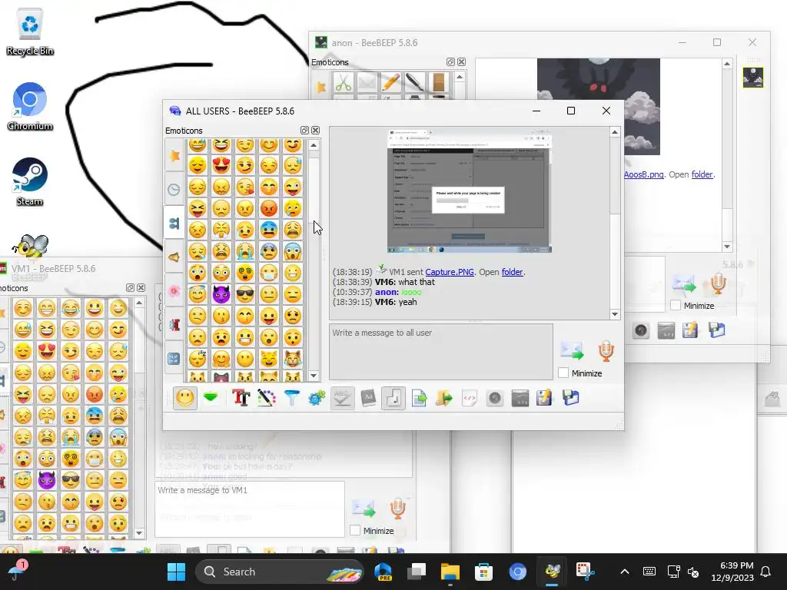Open AoosB.png link in anon window
Viewport: 787px width, 590px height.
[x=643, y=174]
